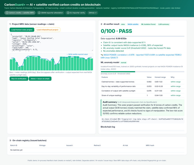Click Load honest solar project button
The width and height of the screenshot is (194, 165).
click(x=22, y=30)
